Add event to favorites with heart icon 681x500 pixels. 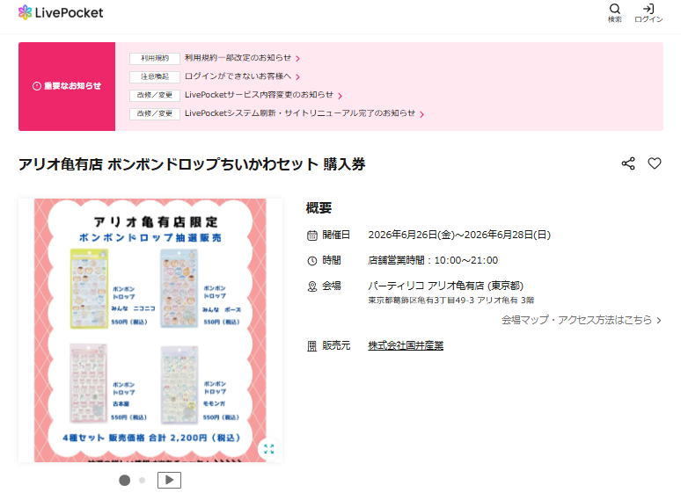tap(655, 163)
